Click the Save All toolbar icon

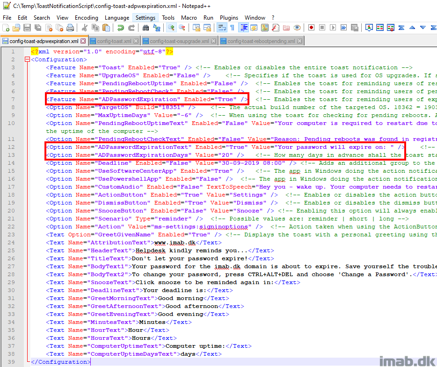click(x=37, y=28)
